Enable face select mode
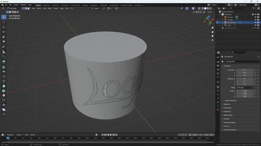The image size is (261, 146). (29, 8)
